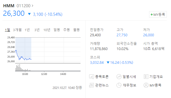The height and width of the screenshot is (98, 171).
Task: Click the 고가 value 27,750
Action: click(x=122, y=35)
